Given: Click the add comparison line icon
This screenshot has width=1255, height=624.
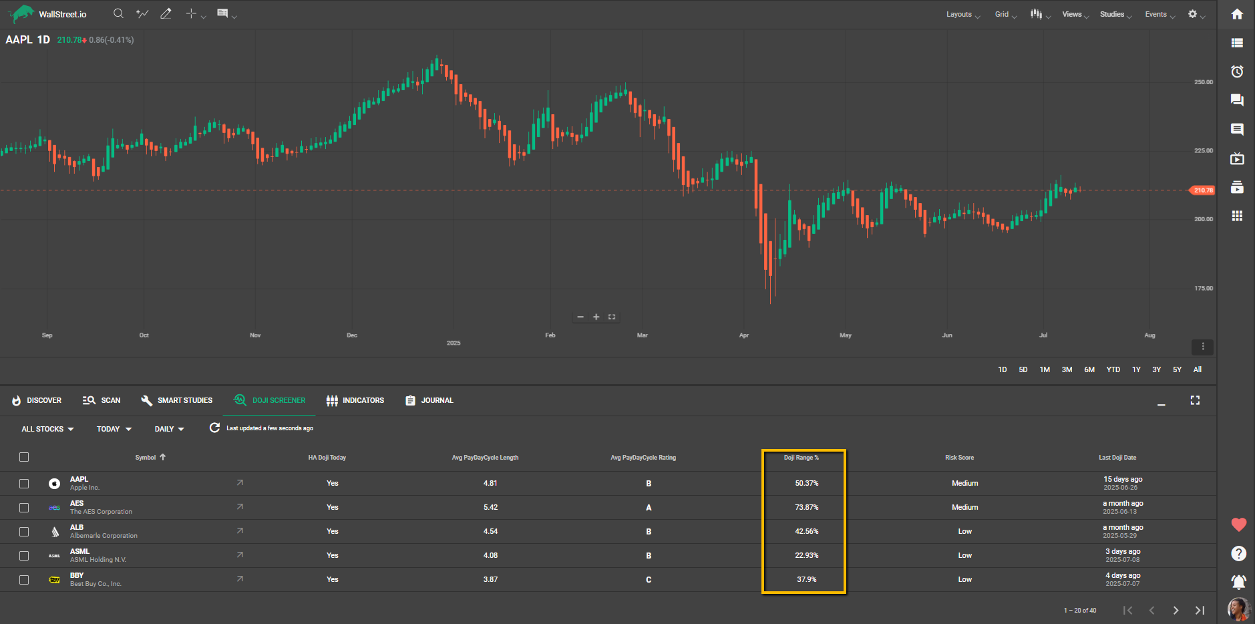Looking at the screenshot, I should (142, 13).
